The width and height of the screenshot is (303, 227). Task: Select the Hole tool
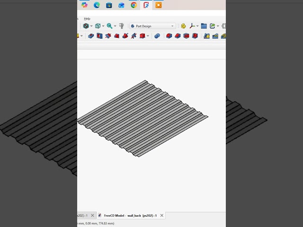(99, 36)
